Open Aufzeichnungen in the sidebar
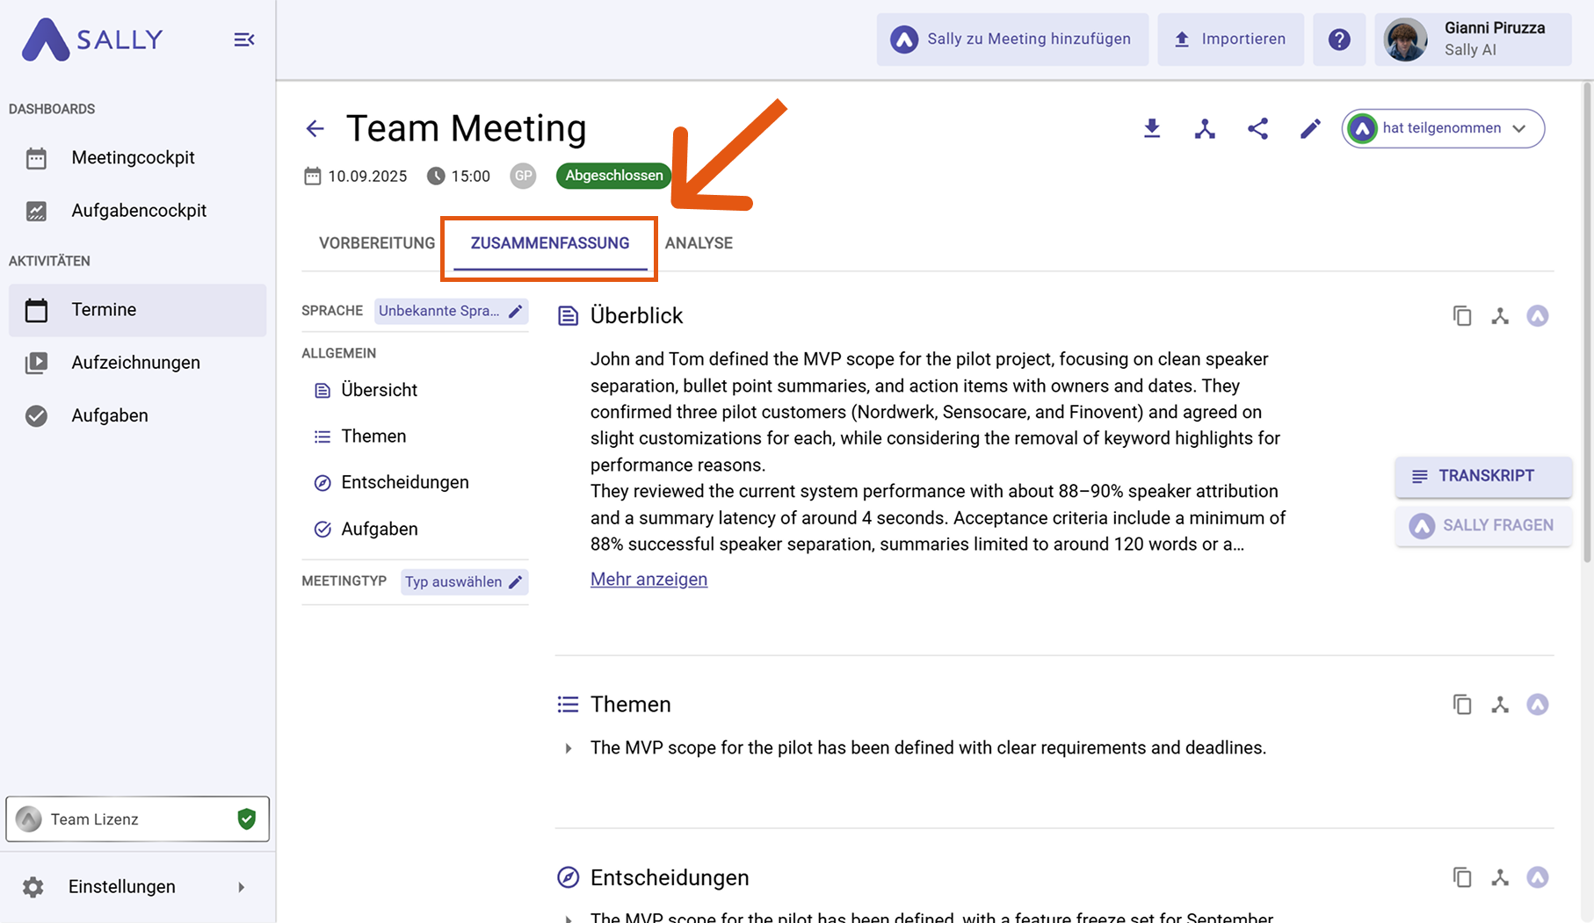 click(135, 363)
